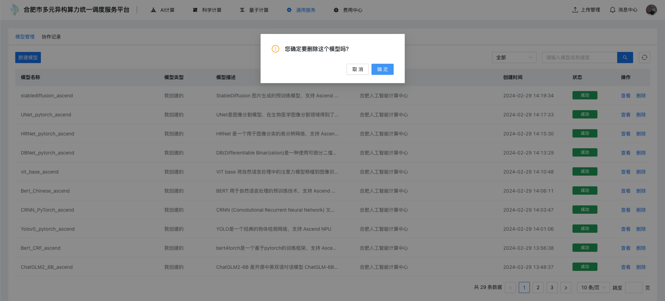Expand the 全部 filter dropdown
The height and width of the screenshot is (301, 665).
[514, 57]
